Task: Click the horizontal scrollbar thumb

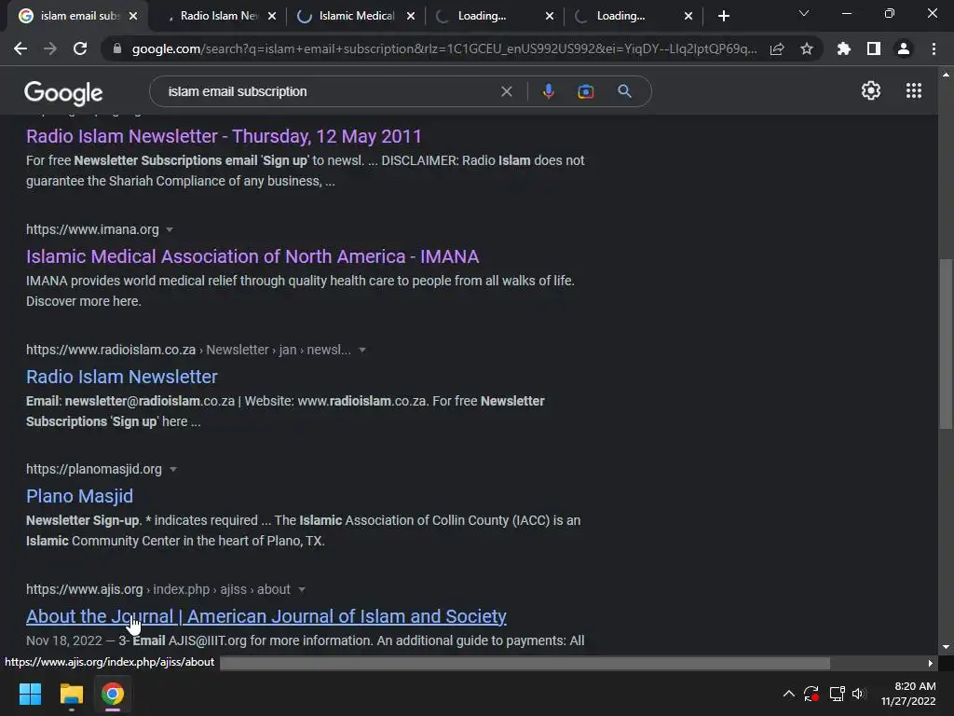Action: click(525, 663)
